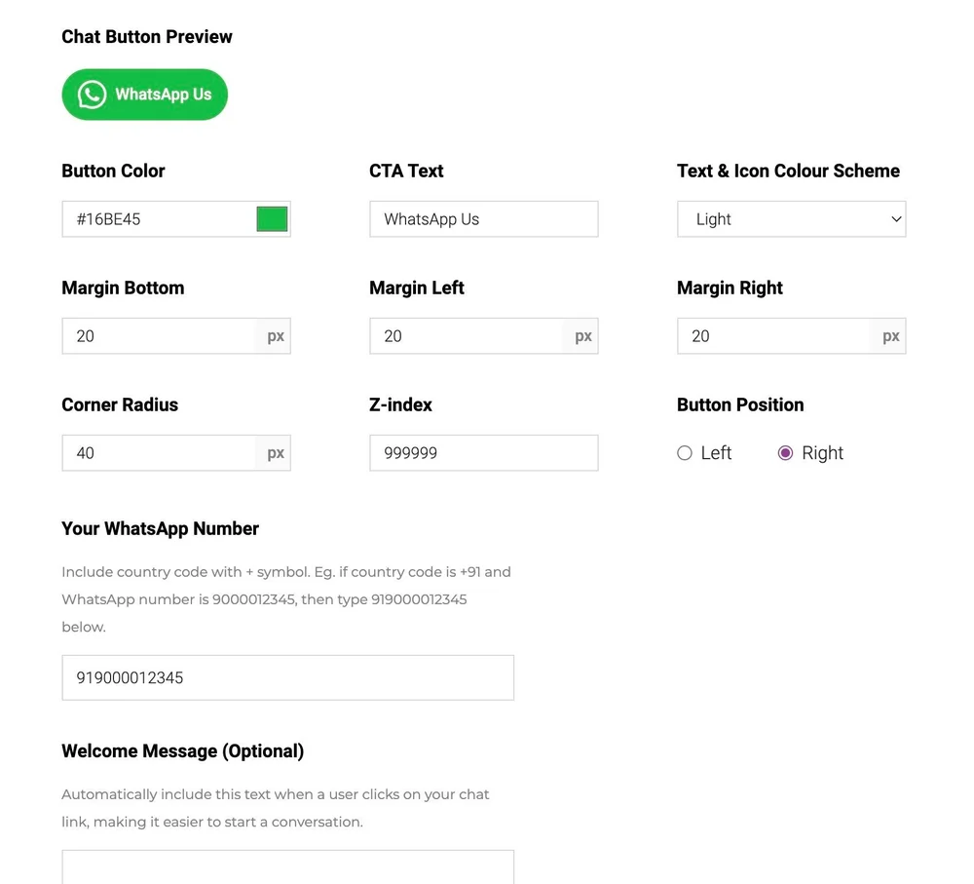Viewport: 974px width, 884px height.
Task: Click the WhatsApp icon in the button preview
Action: (x=91, y=94)
